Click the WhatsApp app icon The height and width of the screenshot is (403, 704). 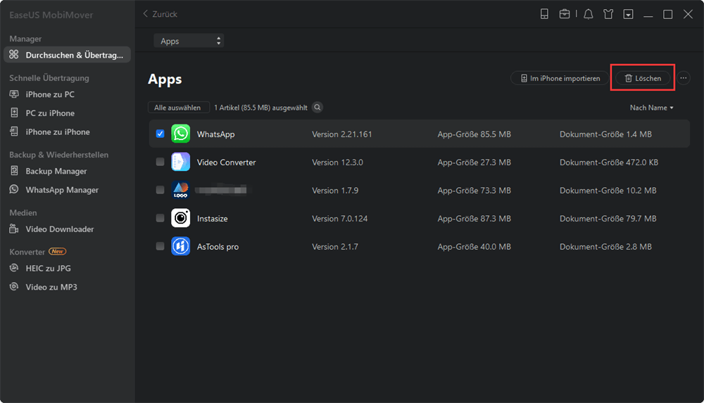pos(180,134)
